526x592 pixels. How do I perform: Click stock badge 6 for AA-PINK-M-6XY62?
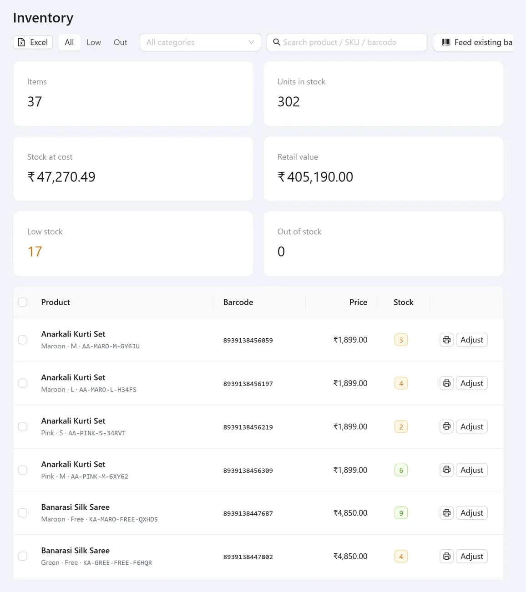tap(401, 470)
